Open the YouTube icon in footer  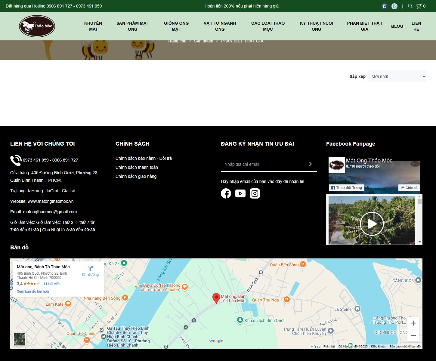[x=240, y=193]
